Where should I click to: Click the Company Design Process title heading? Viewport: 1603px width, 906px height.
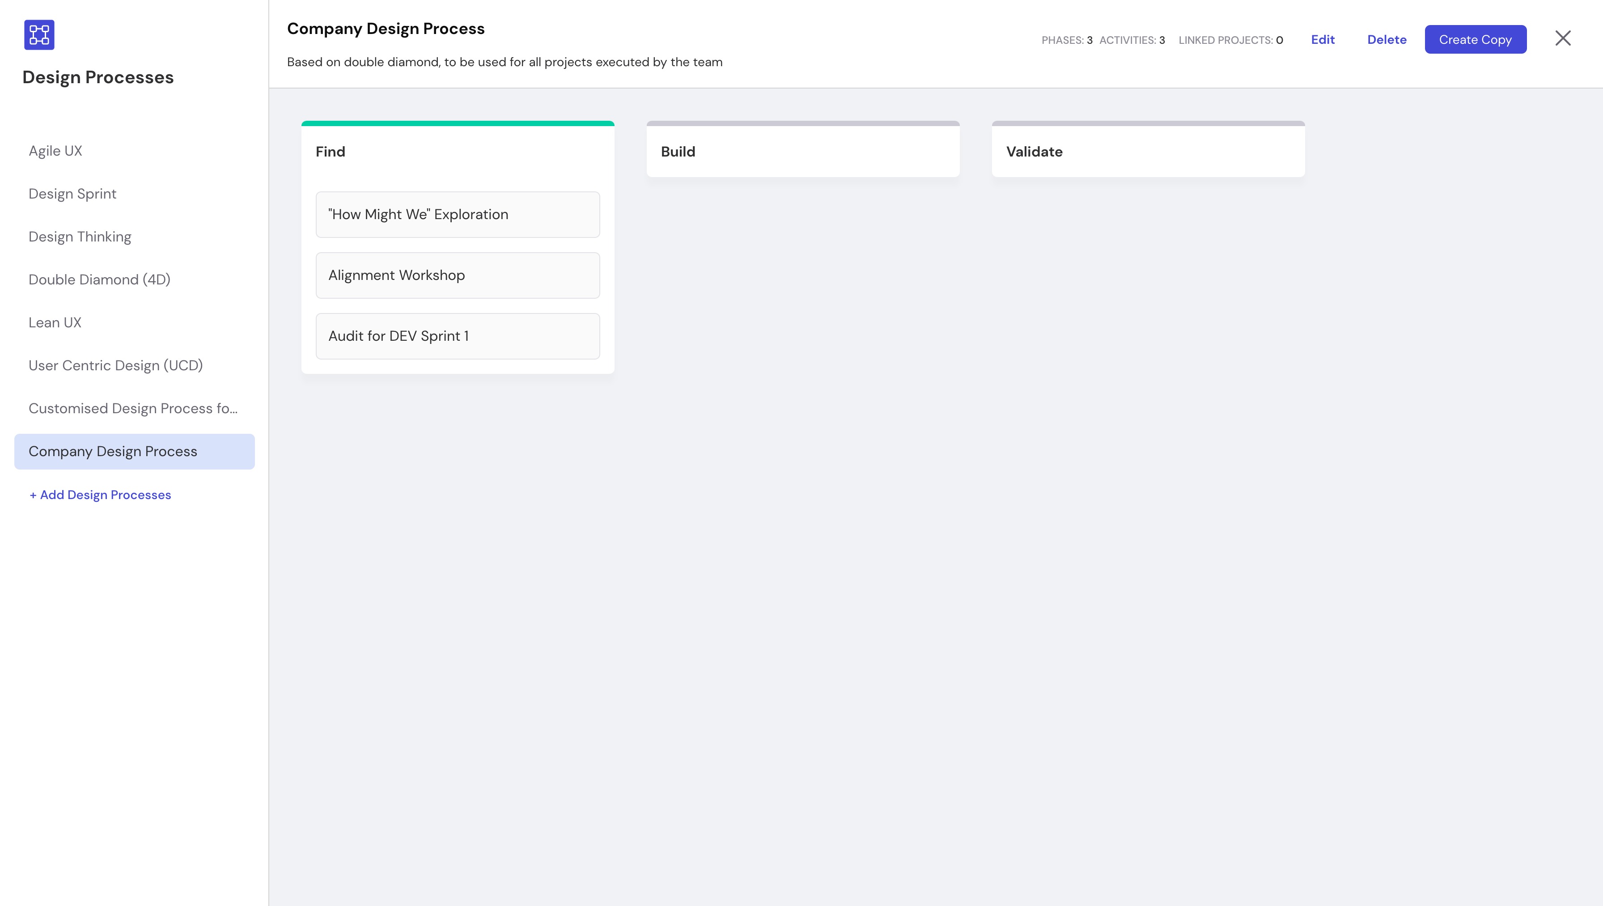point(386,29)
